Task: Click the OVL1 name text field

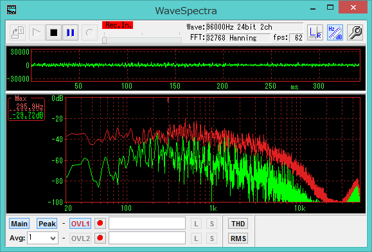Action: [x=147, y=223]
